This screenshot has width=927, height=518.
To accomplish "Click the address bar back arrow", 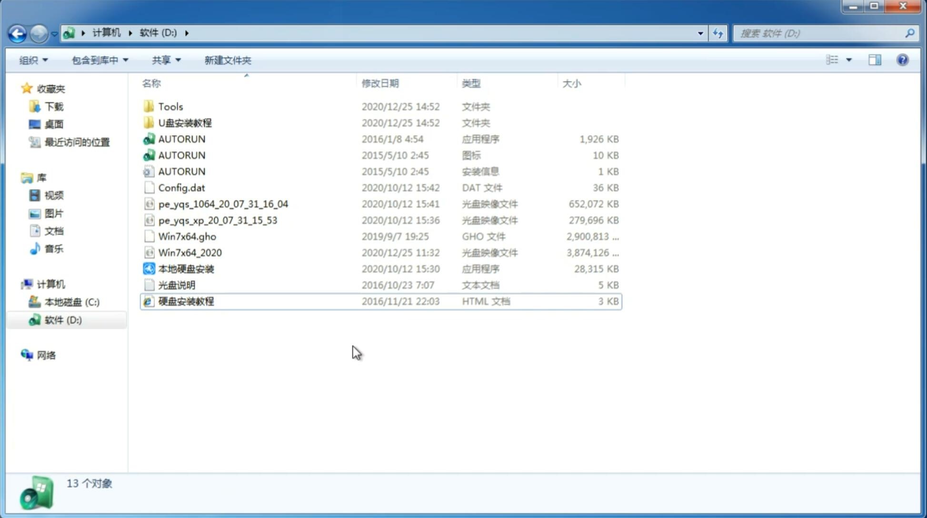I will click(x=17, y=32).
